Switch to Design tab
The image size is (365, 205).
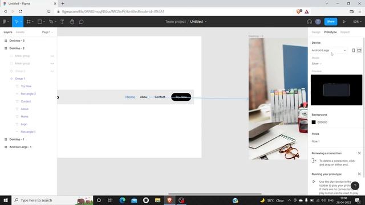click(x=316, y=32)
